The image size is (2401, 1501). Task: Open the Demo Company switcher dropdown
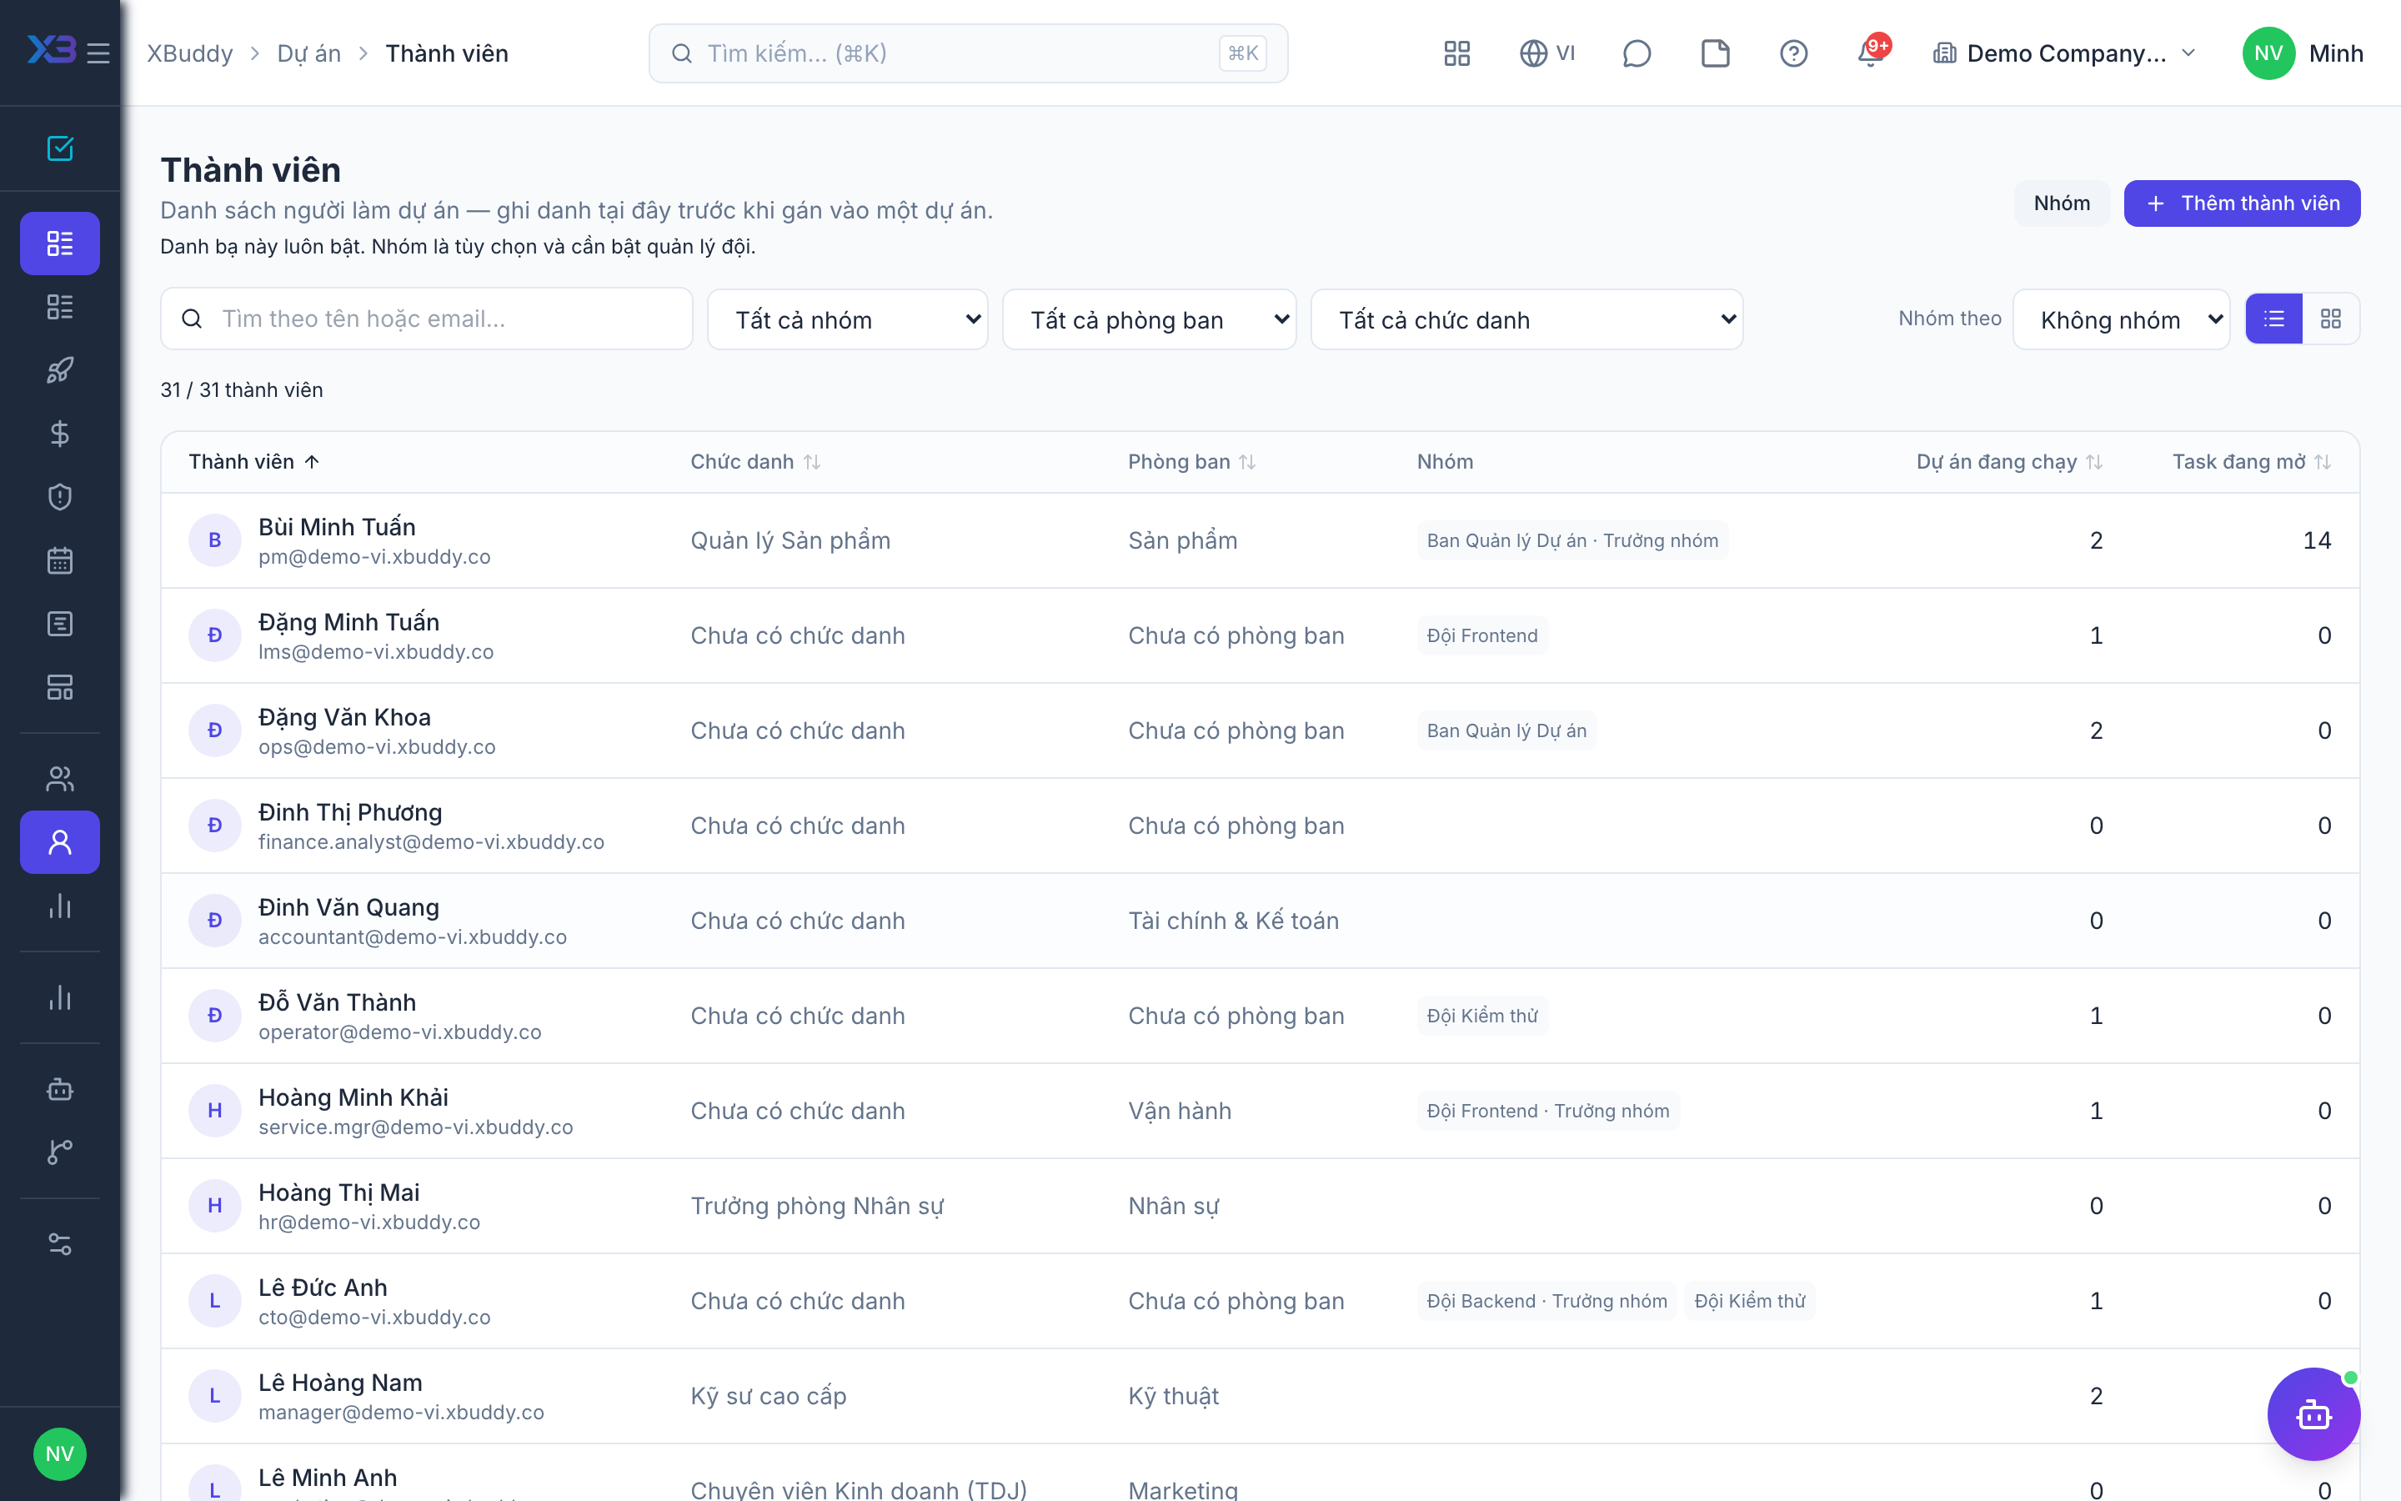pos(2065,53)
